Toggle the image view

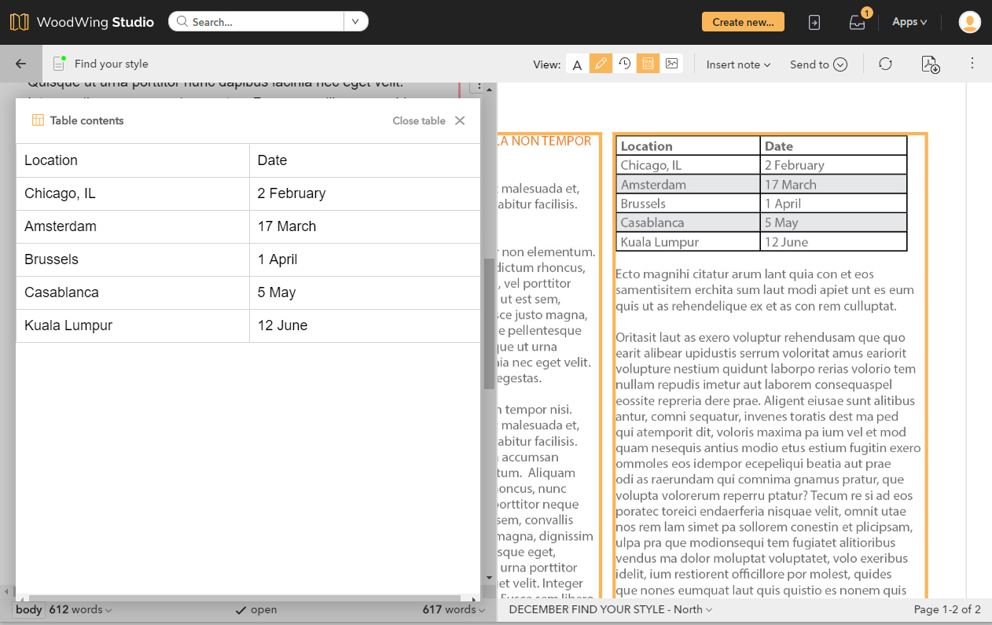click(671, 64)
